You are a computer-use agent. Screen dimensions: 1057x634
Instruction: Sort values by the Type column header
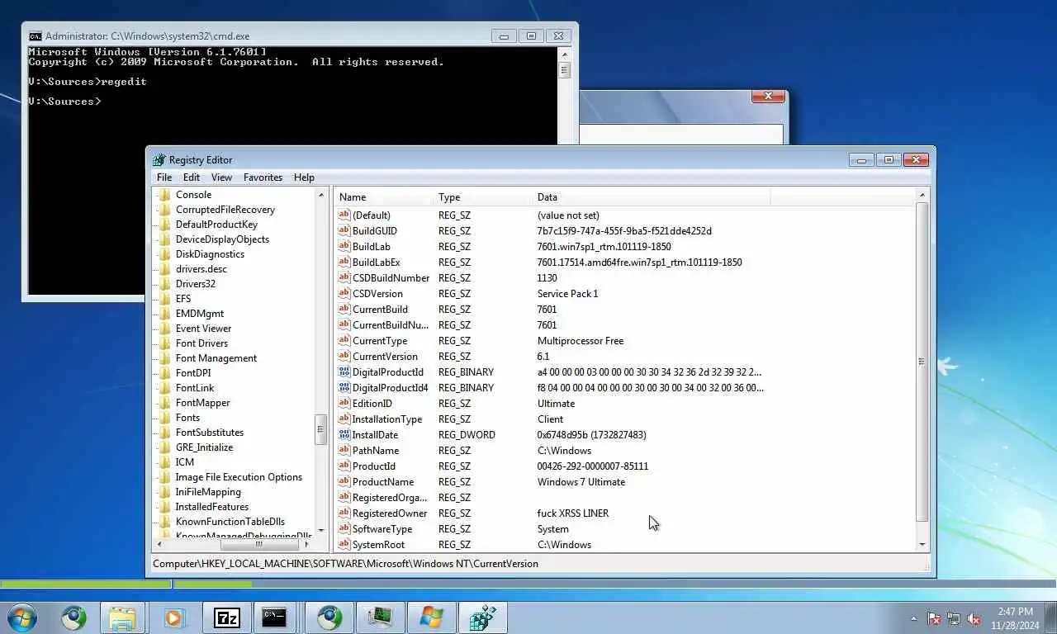(484, 197)
